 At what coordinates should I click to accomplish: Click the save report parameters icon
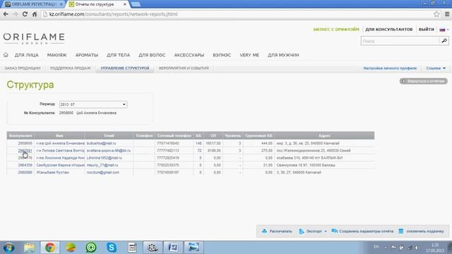pyautogui.click(x=334, y=231)
